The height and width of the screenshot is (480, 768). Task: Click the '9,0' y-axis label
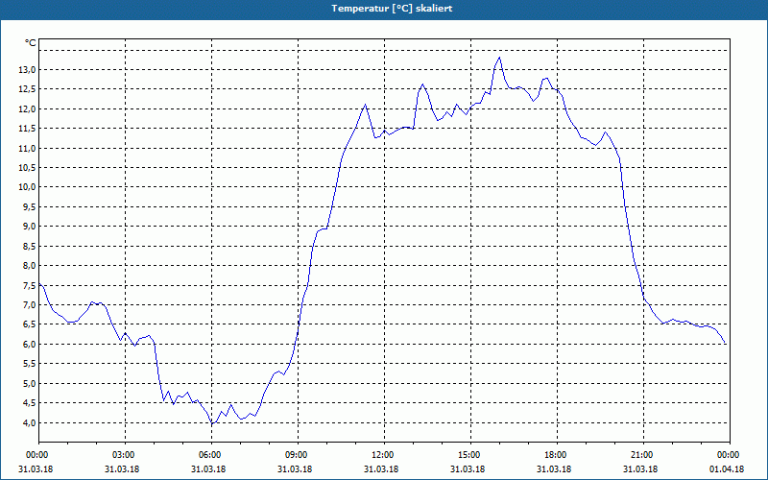[29, 227]
